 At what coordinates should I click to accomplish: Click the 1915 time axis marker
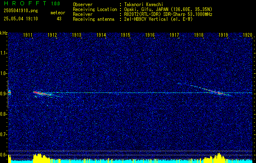(x=125, y=35)
